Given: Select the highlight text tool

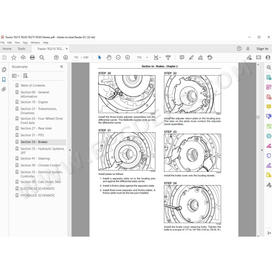Looking at the screenshot, I should pos(191,58).
